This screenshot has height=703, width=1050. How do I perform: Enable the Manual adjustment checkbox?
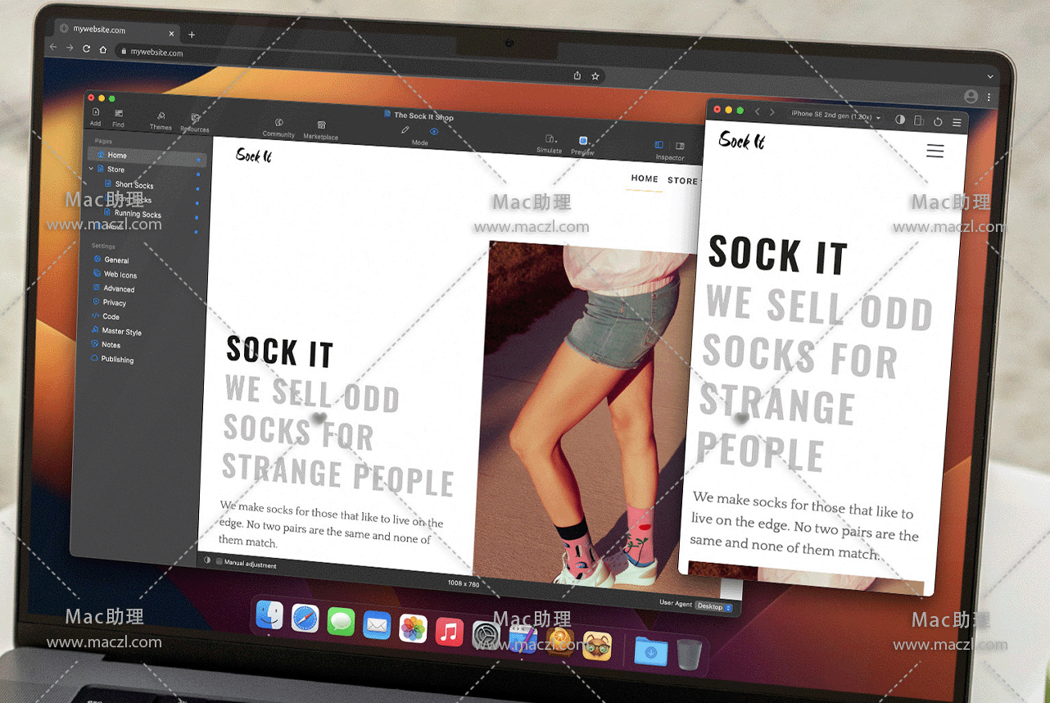click(x=219, y=563)
